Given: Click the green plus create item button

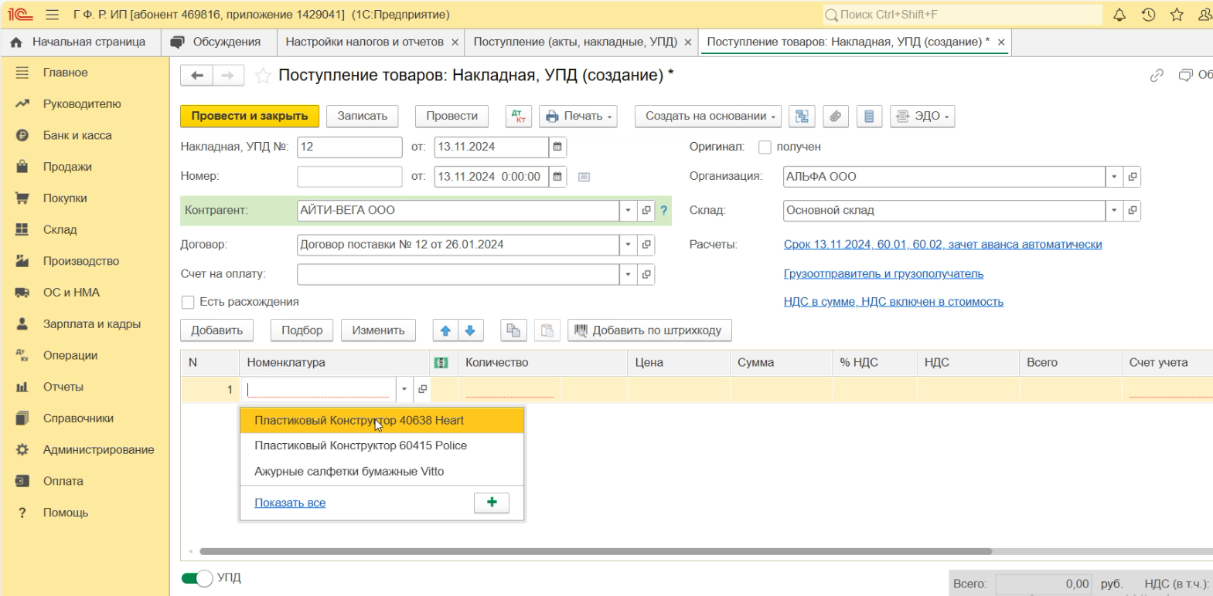Looking at the screenshot, I should tap(492, 503).
